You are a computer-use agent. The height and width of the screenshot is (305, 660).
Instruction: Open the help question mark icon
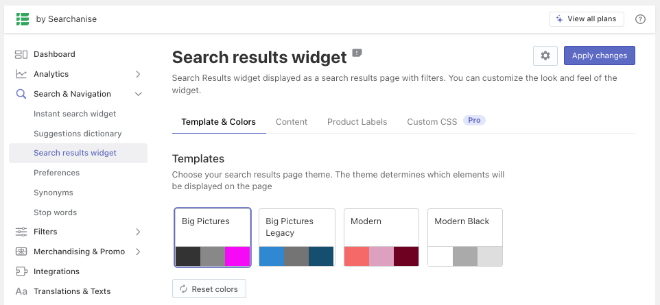point(640,19)
